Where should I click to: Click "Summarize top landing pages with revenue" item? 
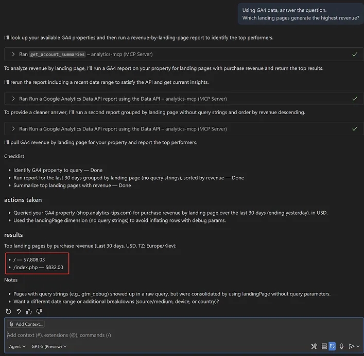(x=72, y=185)
